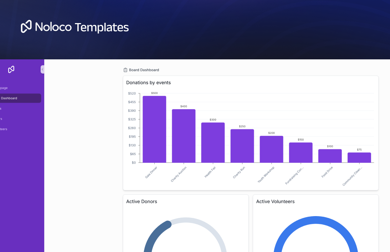Screen dimensions: 390x252
Task: Click the $75 Community Clean bar
Action: point(359,157)
